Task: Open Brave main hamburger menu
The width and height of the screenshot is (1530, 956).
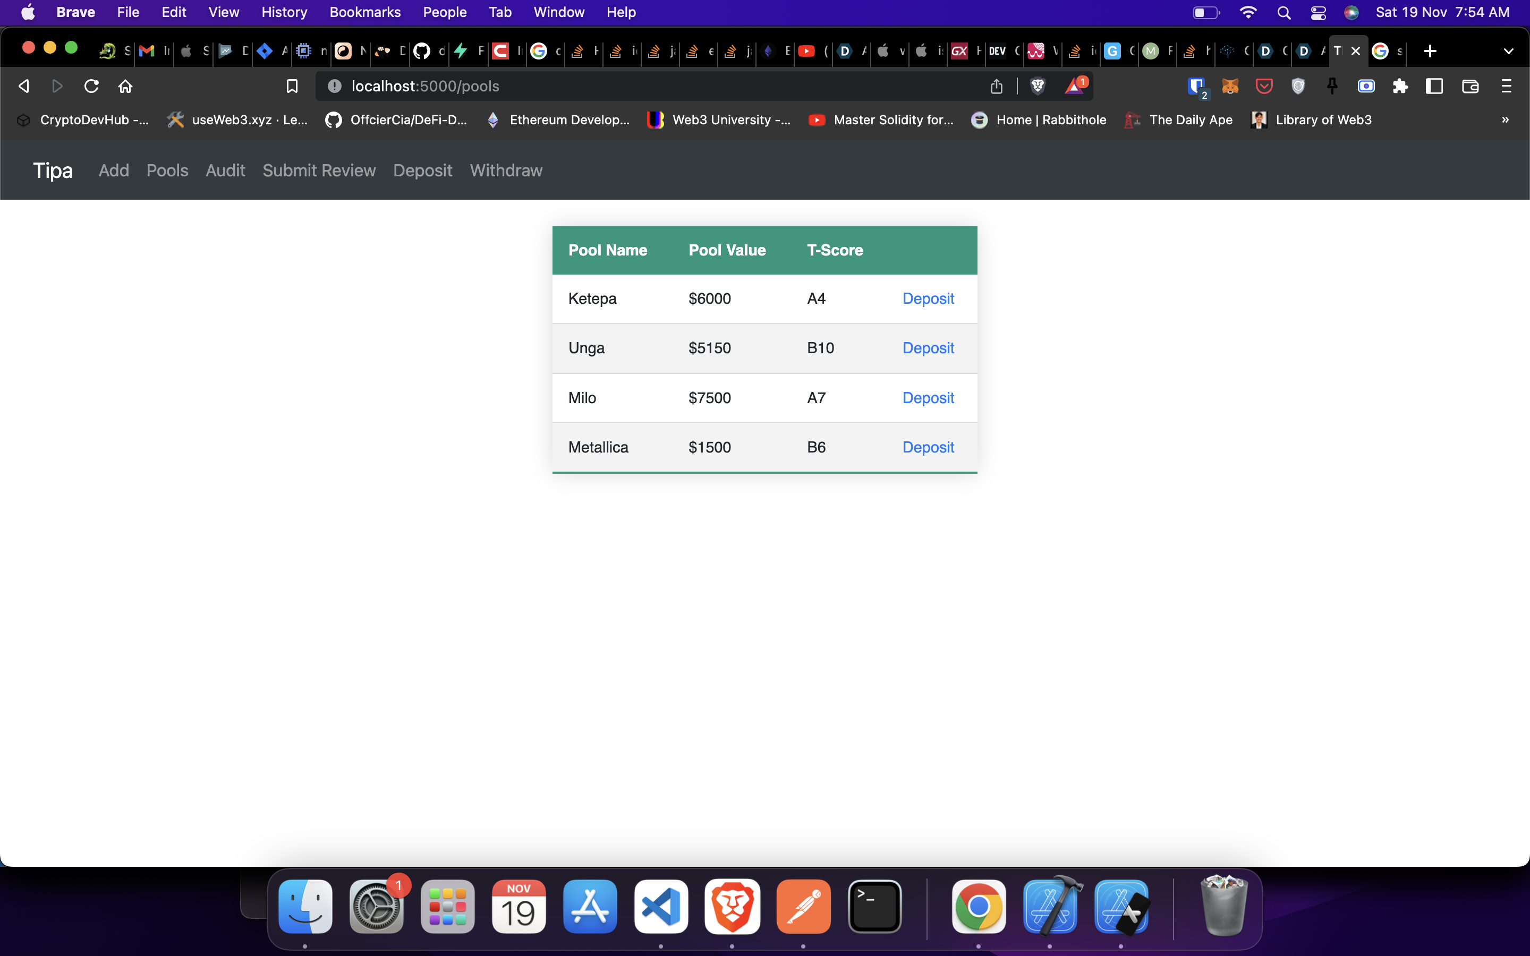Action: (x=1506, y=86)
